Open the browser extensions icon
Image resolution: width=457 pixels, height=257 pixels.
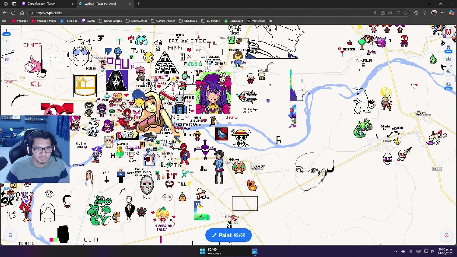(x=416, y=13)
